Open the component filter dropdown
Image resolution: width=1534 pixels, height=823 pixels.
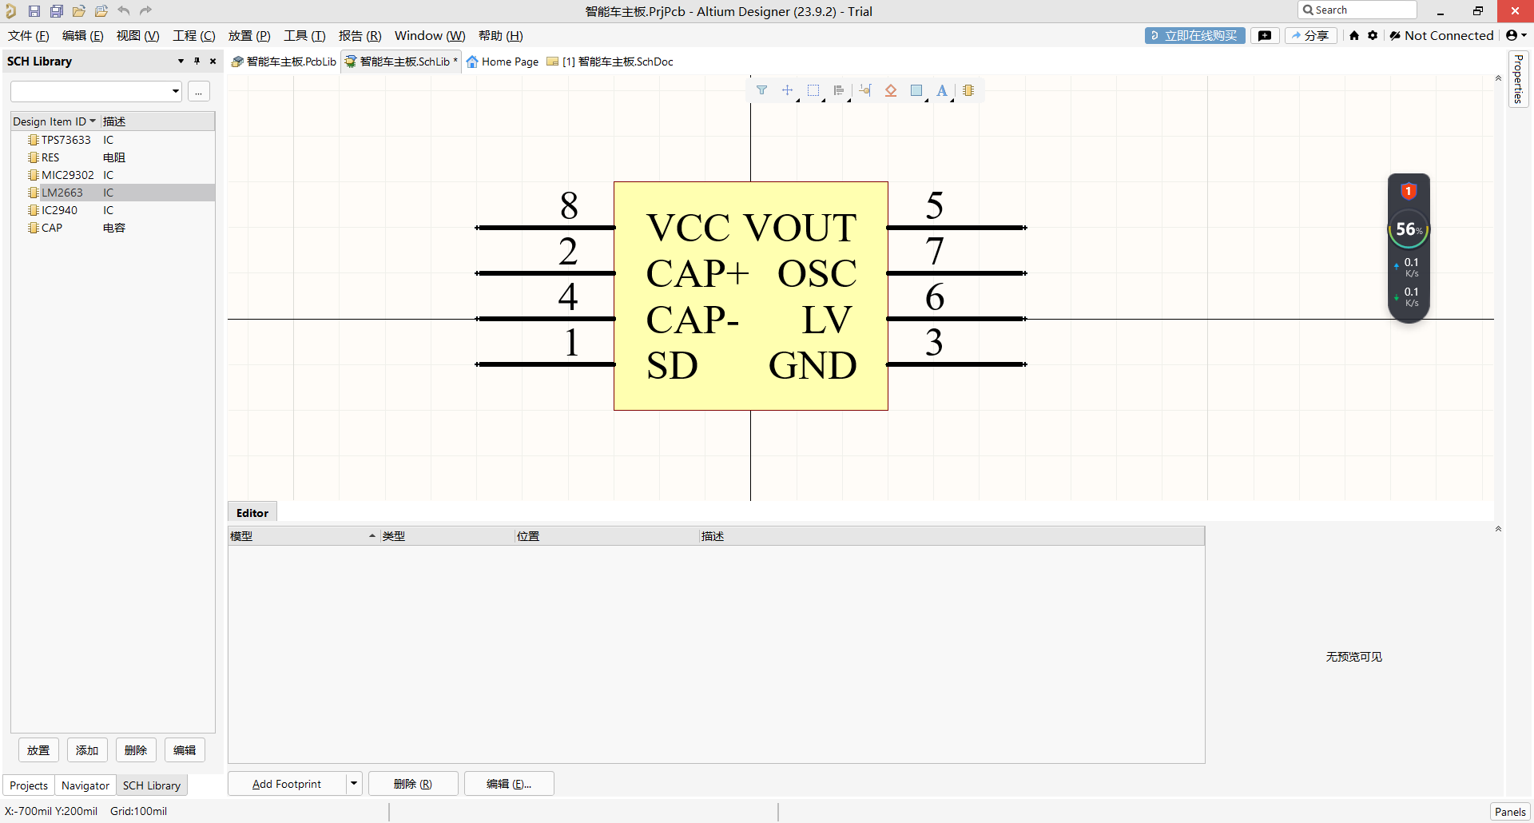click(x=175, y=91)
